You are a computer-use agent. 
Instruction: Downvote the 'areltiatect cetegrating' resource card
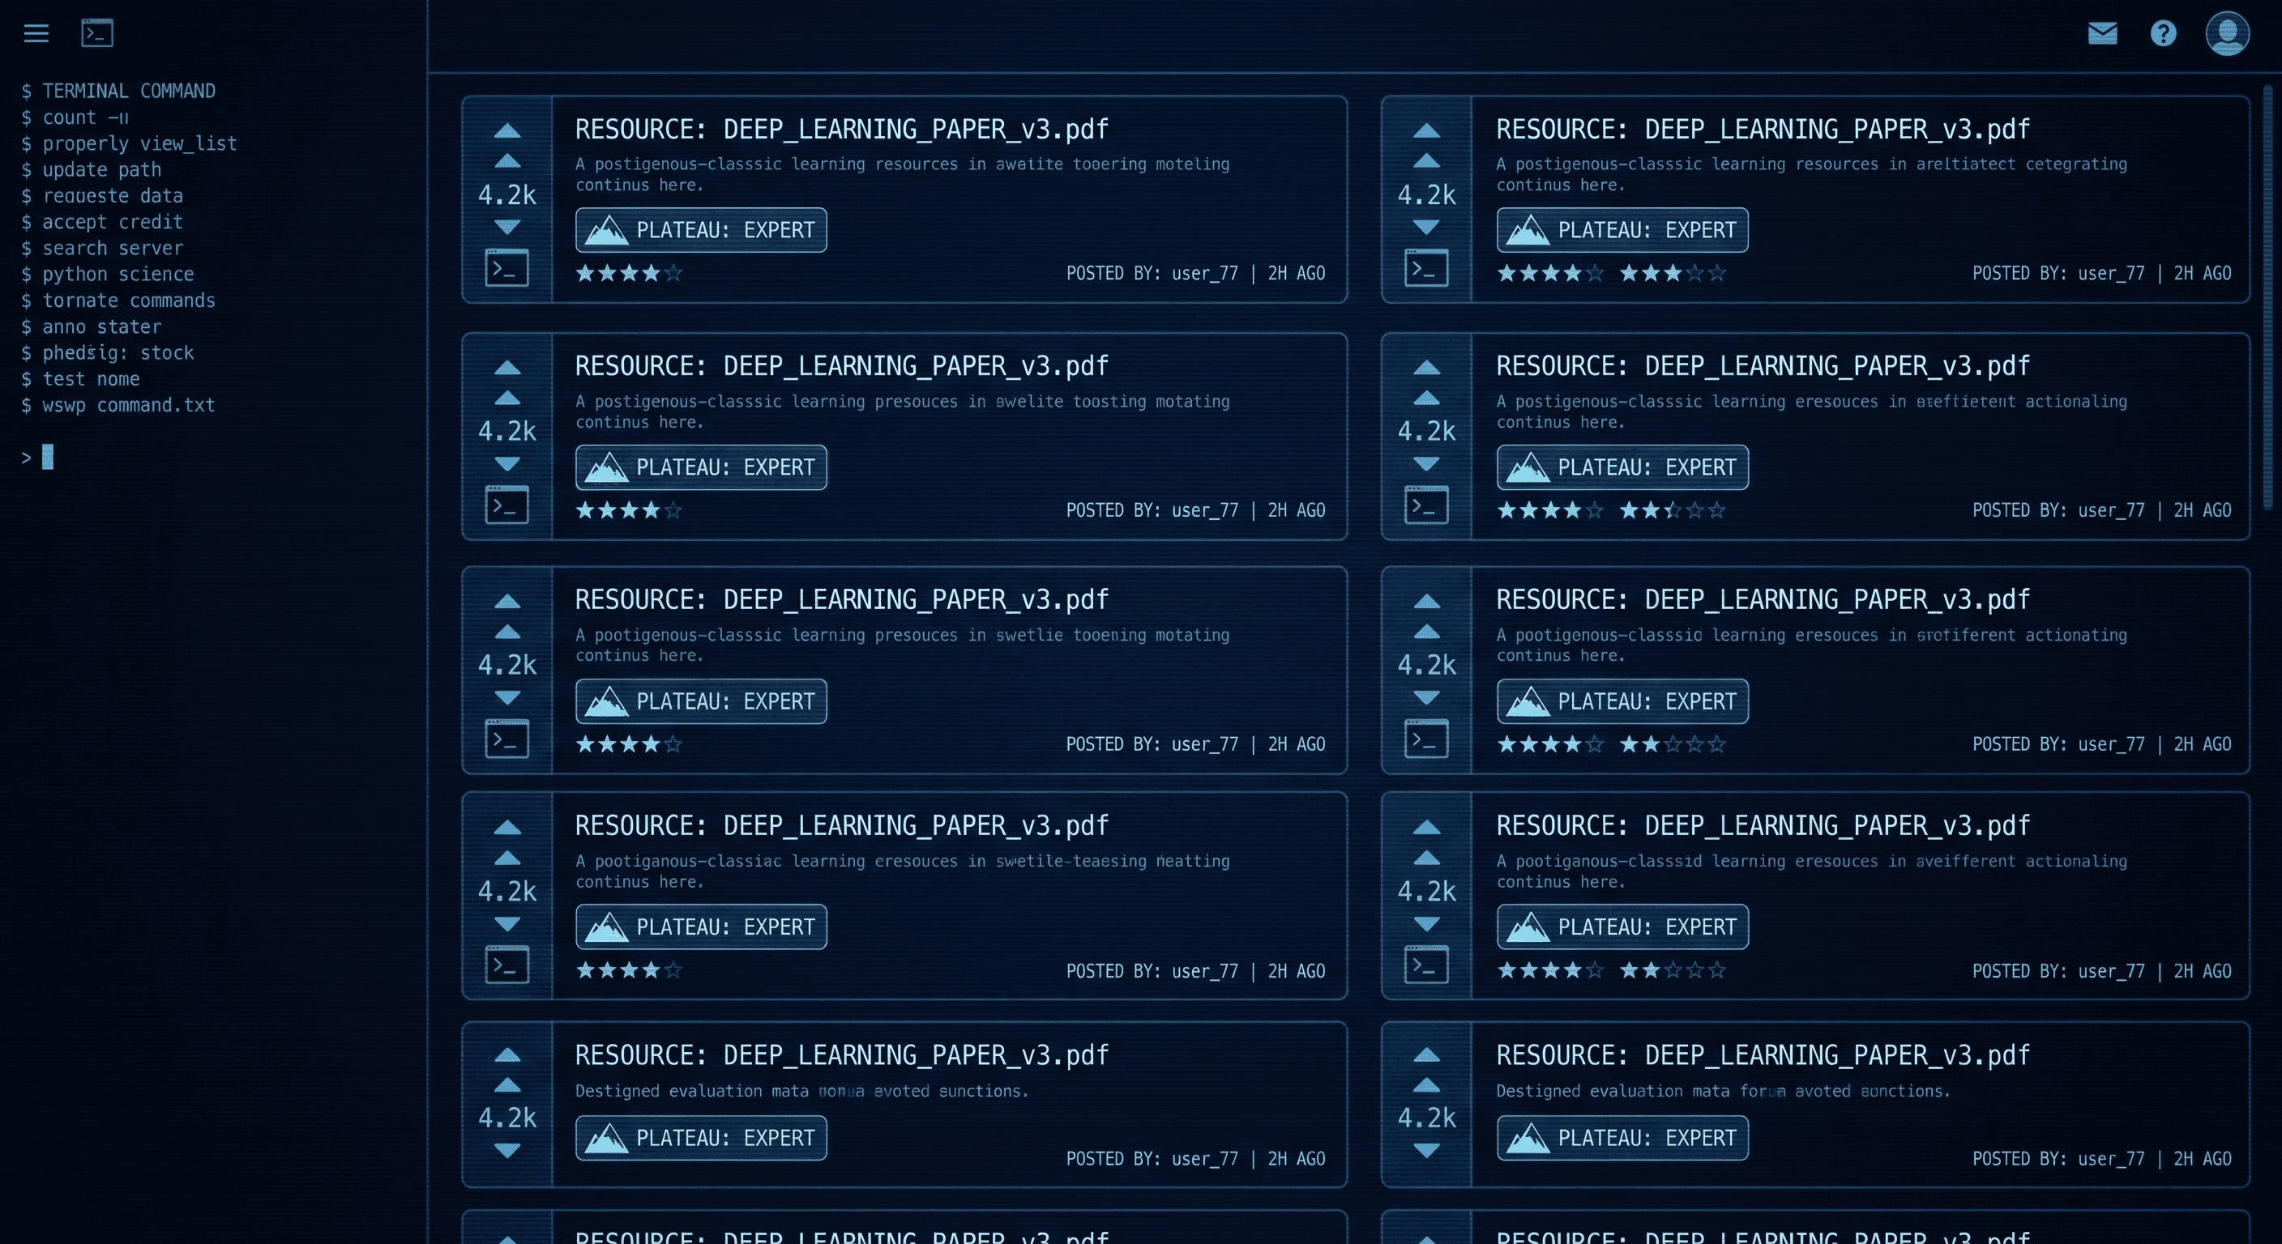pos(1426,228)
